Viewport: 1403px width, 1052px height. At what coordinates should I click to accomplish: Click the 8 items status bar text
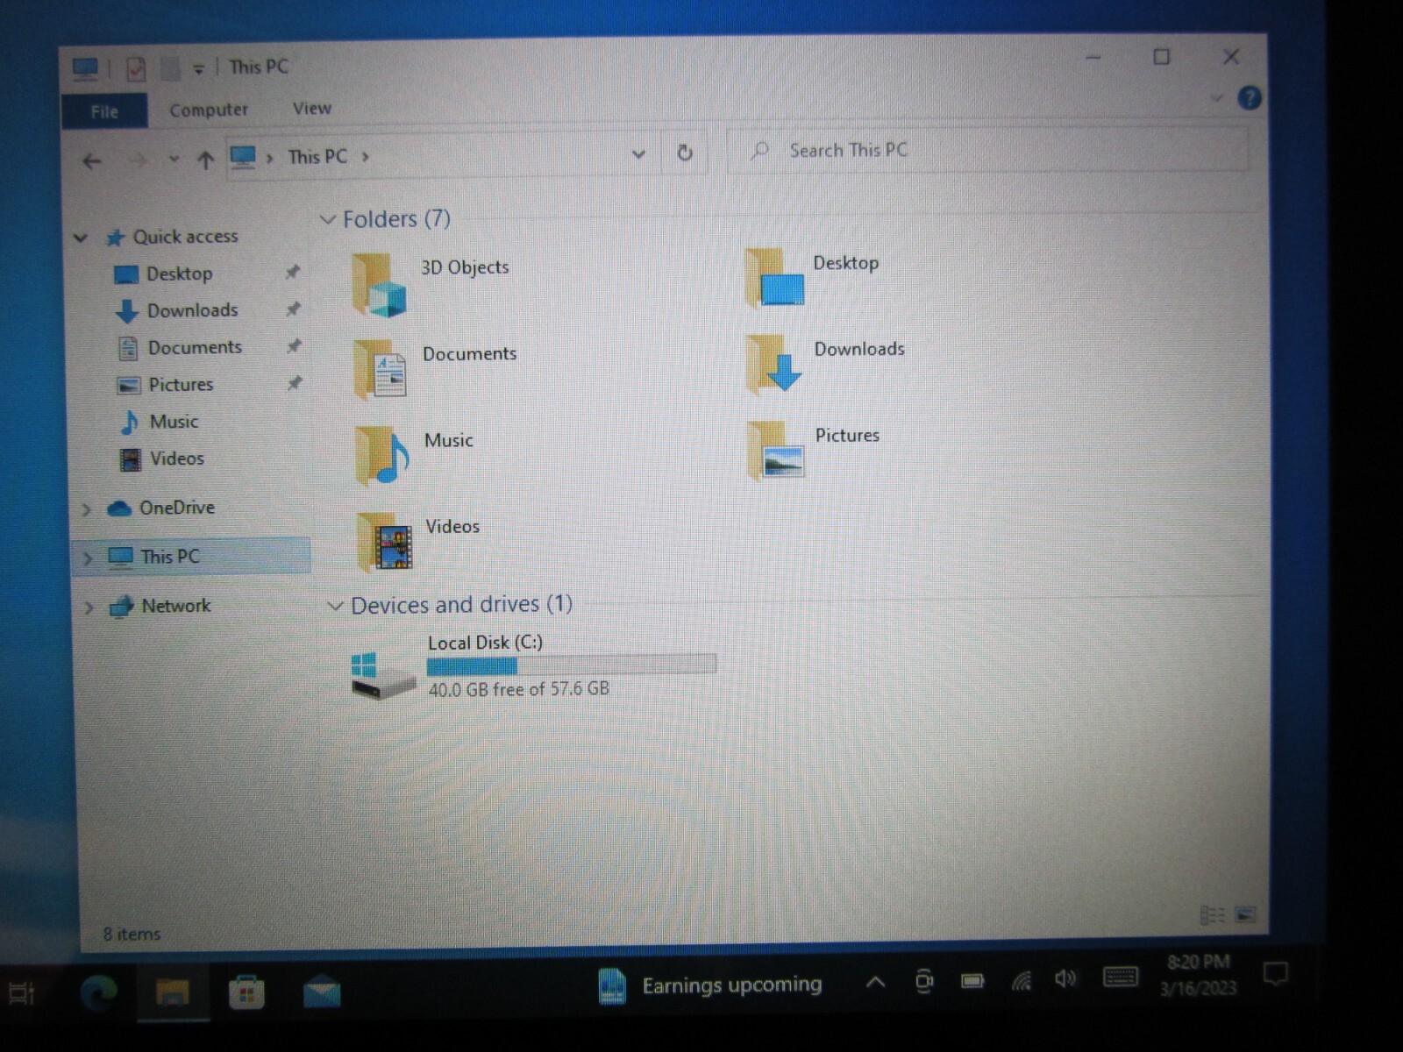(132, 935)
